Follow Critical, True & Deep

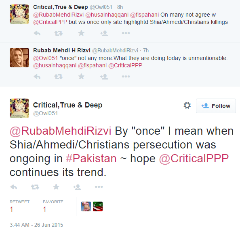click(x=216, y=106)
